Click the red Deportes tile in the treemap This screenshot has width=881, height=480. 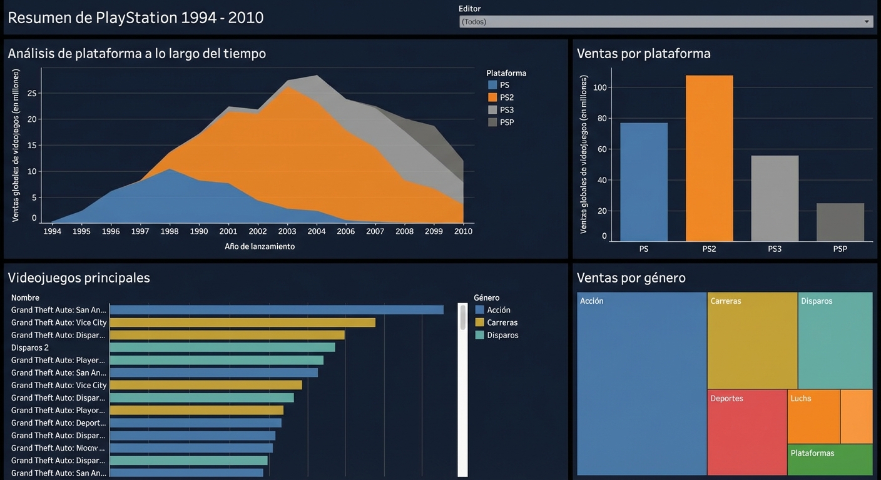pos(747,432)
